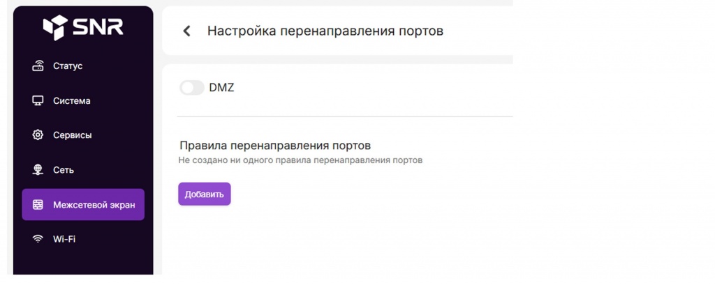Open the Статус menu item

68,66
